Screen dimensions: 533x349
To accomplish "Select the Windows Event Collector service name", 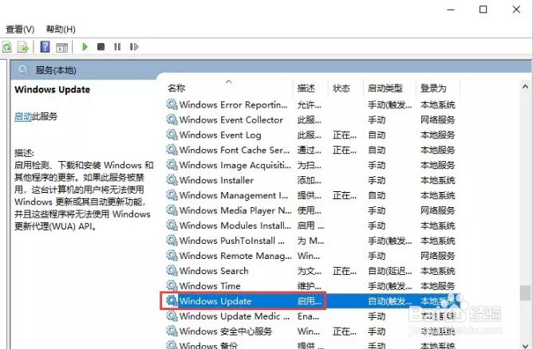I will pyautogui.click(x=231, y=120).
